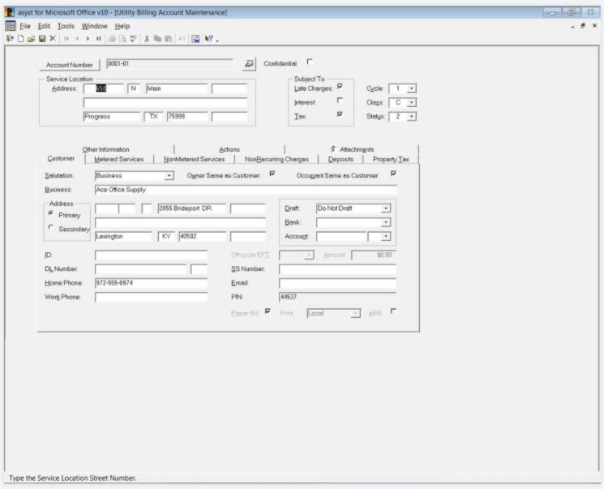Open the Deposits tab

(341, 159)
